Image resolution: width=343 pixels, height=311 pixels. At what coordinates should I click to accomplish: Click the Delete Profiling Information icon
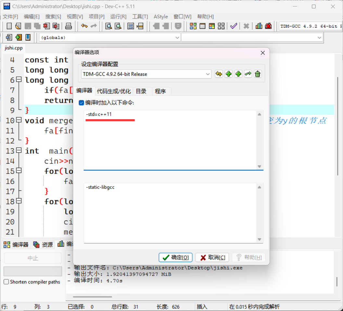[x=268, y=26]
